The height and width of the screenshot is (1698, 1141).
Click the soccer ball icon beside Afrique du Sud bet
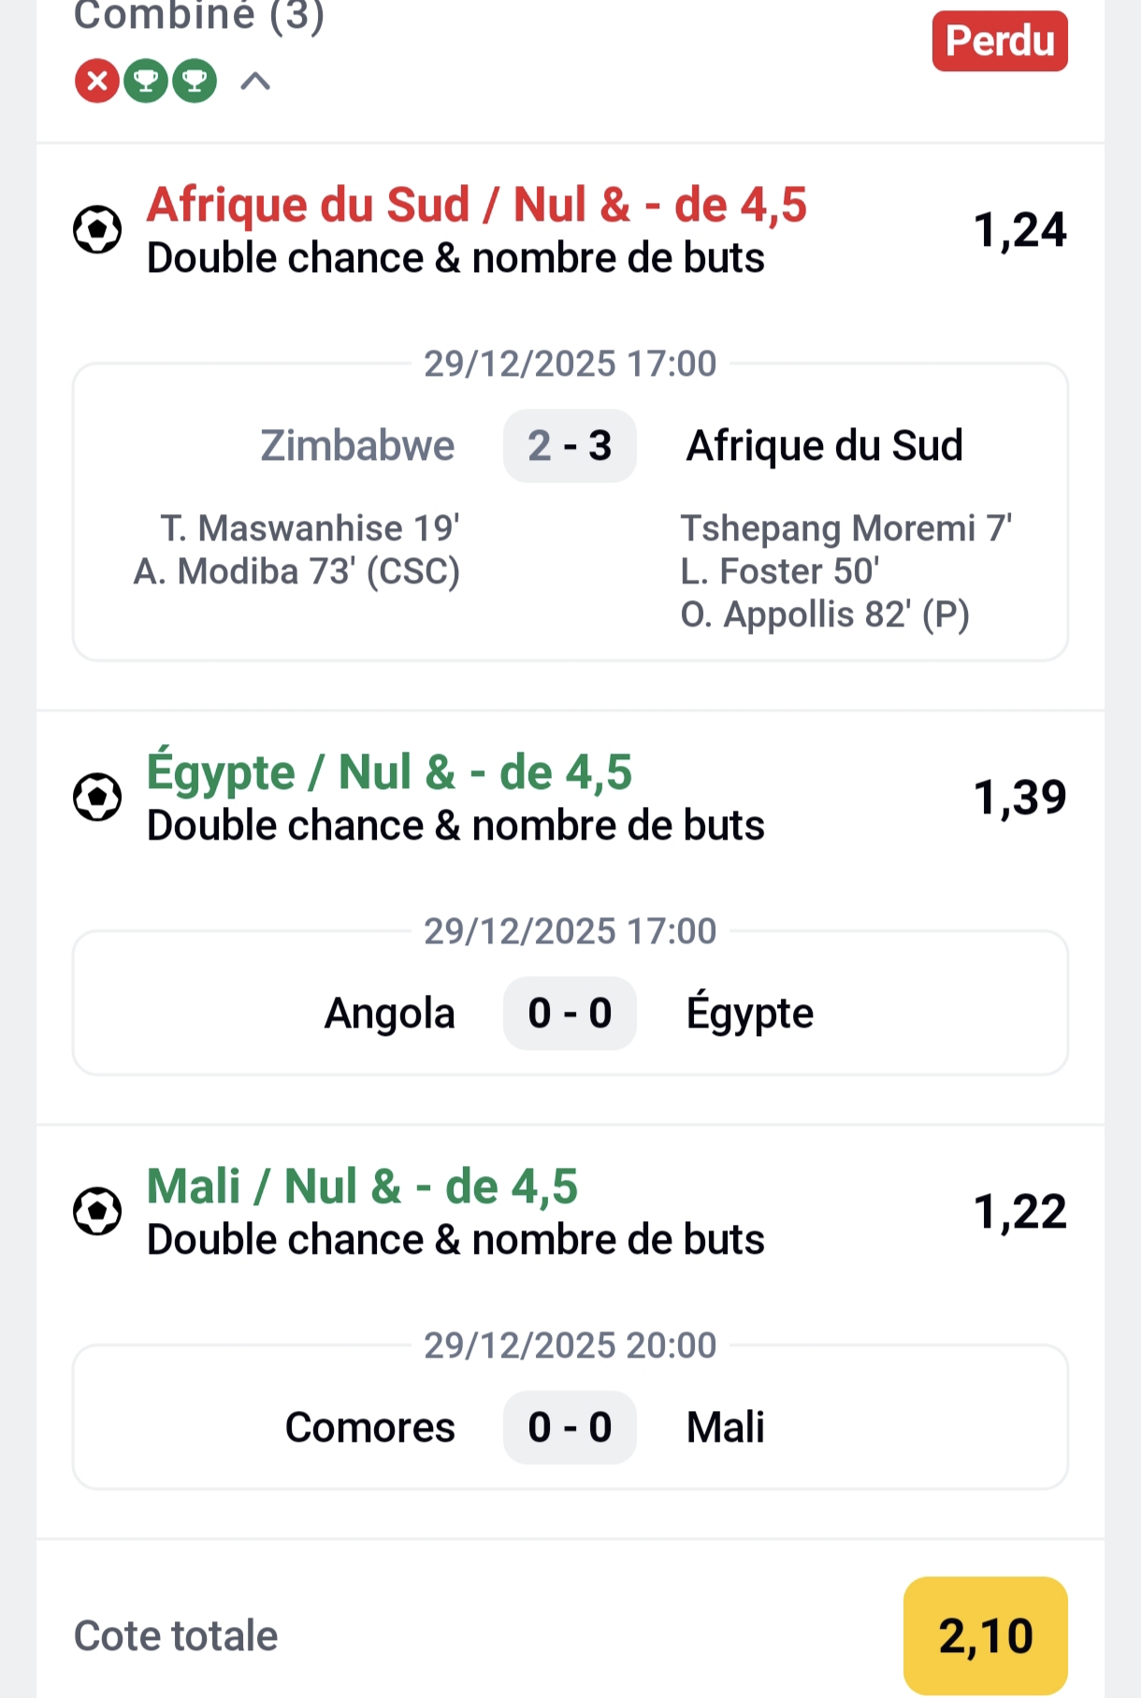tap(97, 230)
